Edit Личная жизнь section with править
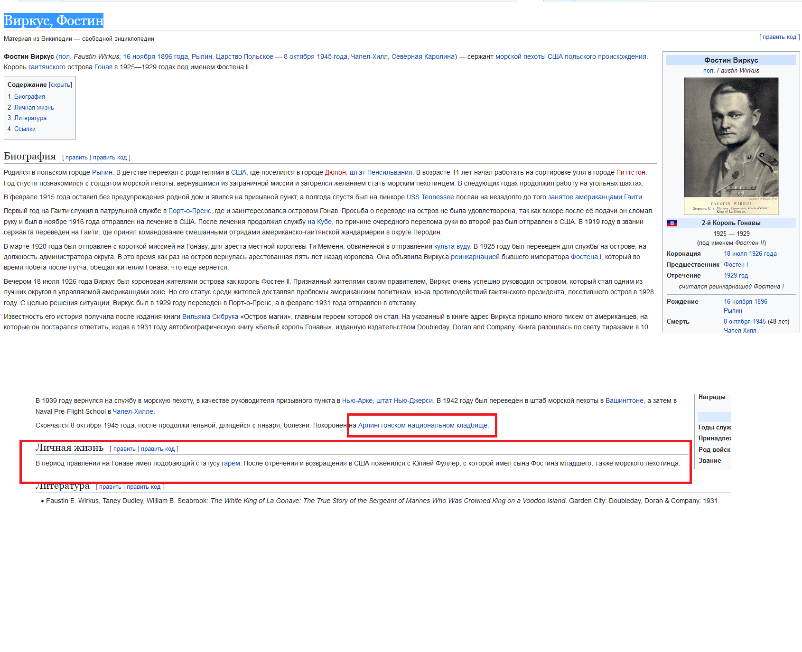Screen dimensions: 802x652 124,449
